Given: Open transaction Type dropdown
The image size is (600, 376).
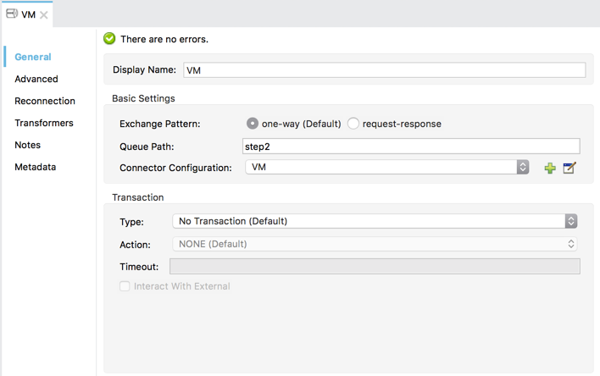Looking at the screenshot, I should (x=374, y=221).
